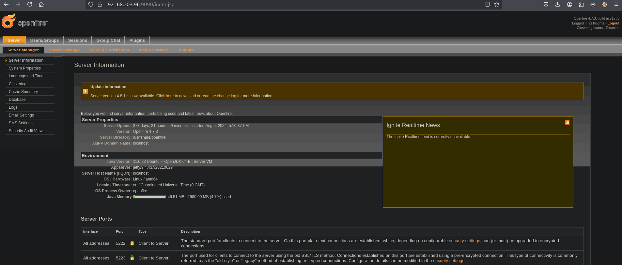Toggle reader view in the address bar
The height and width of the screenshot is (265, 622).
(x=488, y=4)
